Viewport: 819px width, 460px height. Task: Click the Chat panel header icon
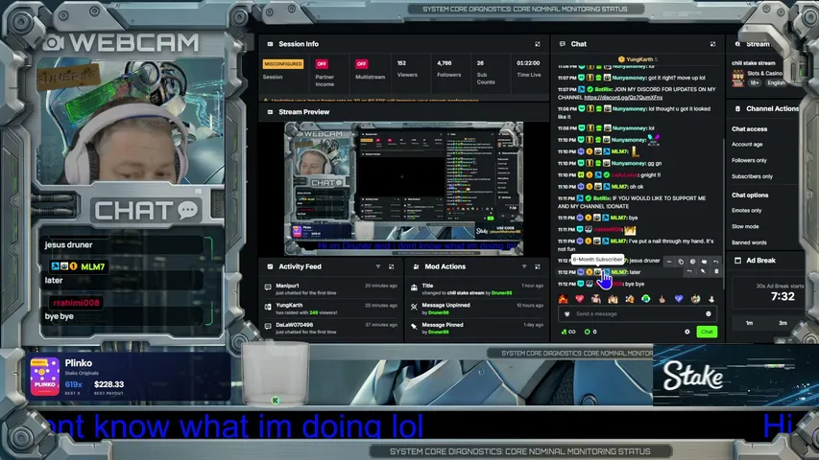[x=563, y=44]
